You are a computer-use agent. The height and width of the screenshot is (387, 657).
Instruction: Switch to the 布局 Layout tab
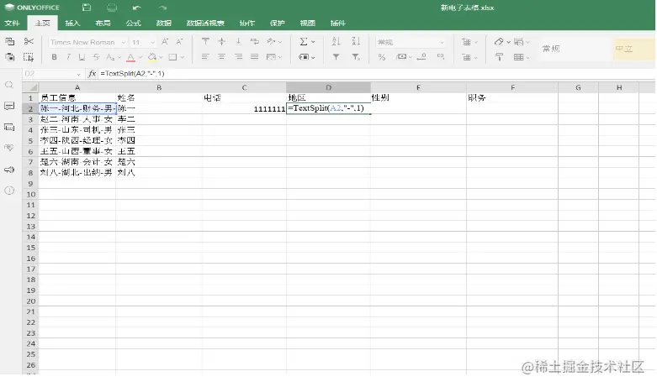click(103, 23)
